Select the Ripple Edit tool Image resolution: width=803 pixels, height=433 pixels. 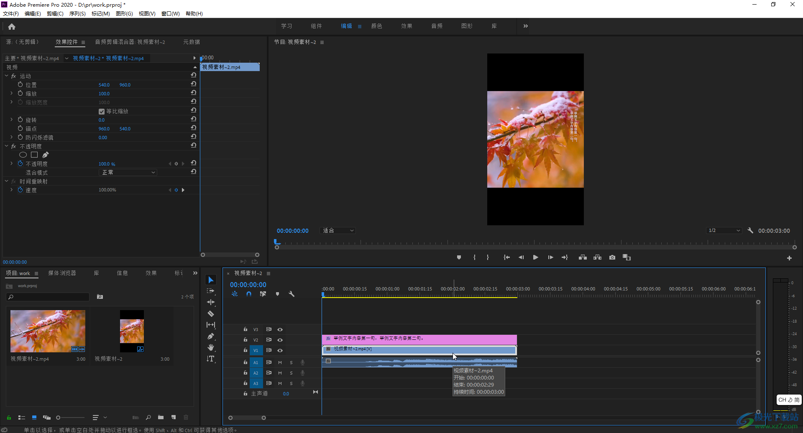coord(211,302)
